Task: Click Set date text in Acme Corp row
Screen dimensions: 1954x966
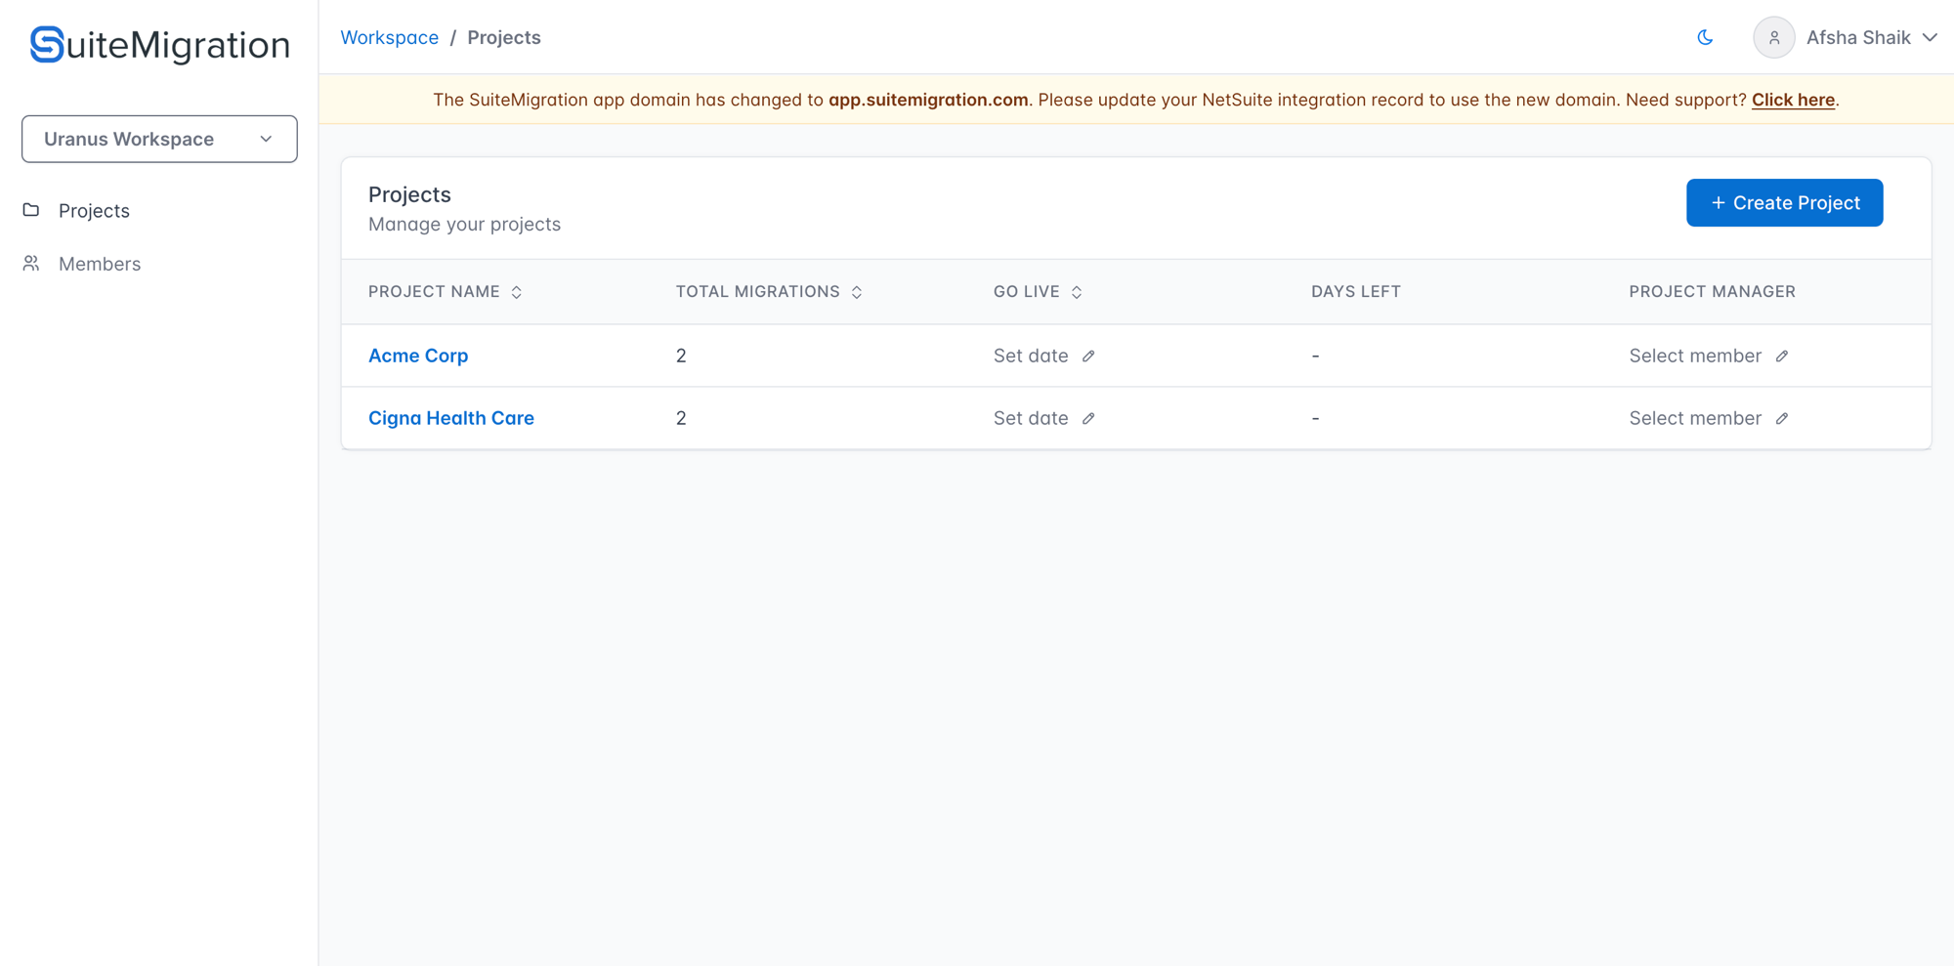Action: pos(1031,356)
